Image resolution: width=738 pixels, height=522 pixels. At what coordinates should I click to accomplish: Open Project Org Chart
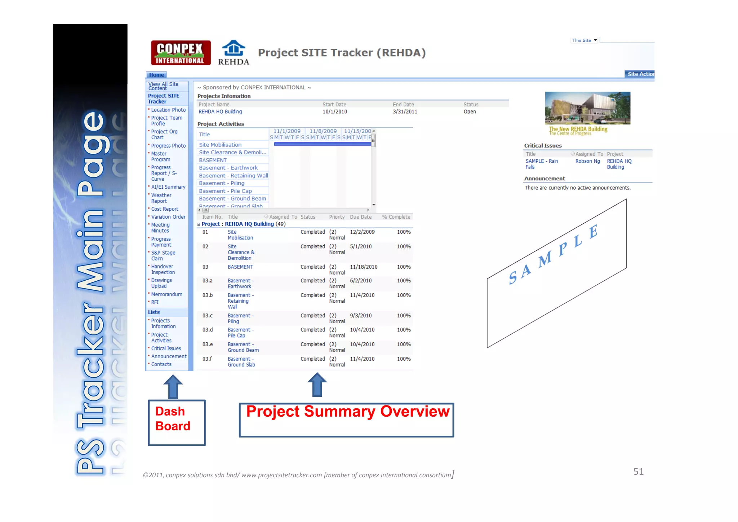click(164, 135)
